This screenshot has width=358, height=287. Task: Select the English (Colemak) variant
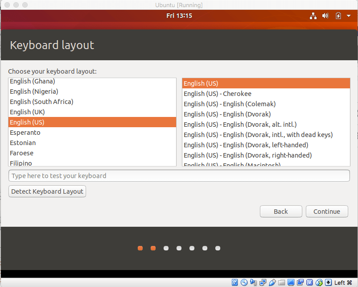[266, 104]
